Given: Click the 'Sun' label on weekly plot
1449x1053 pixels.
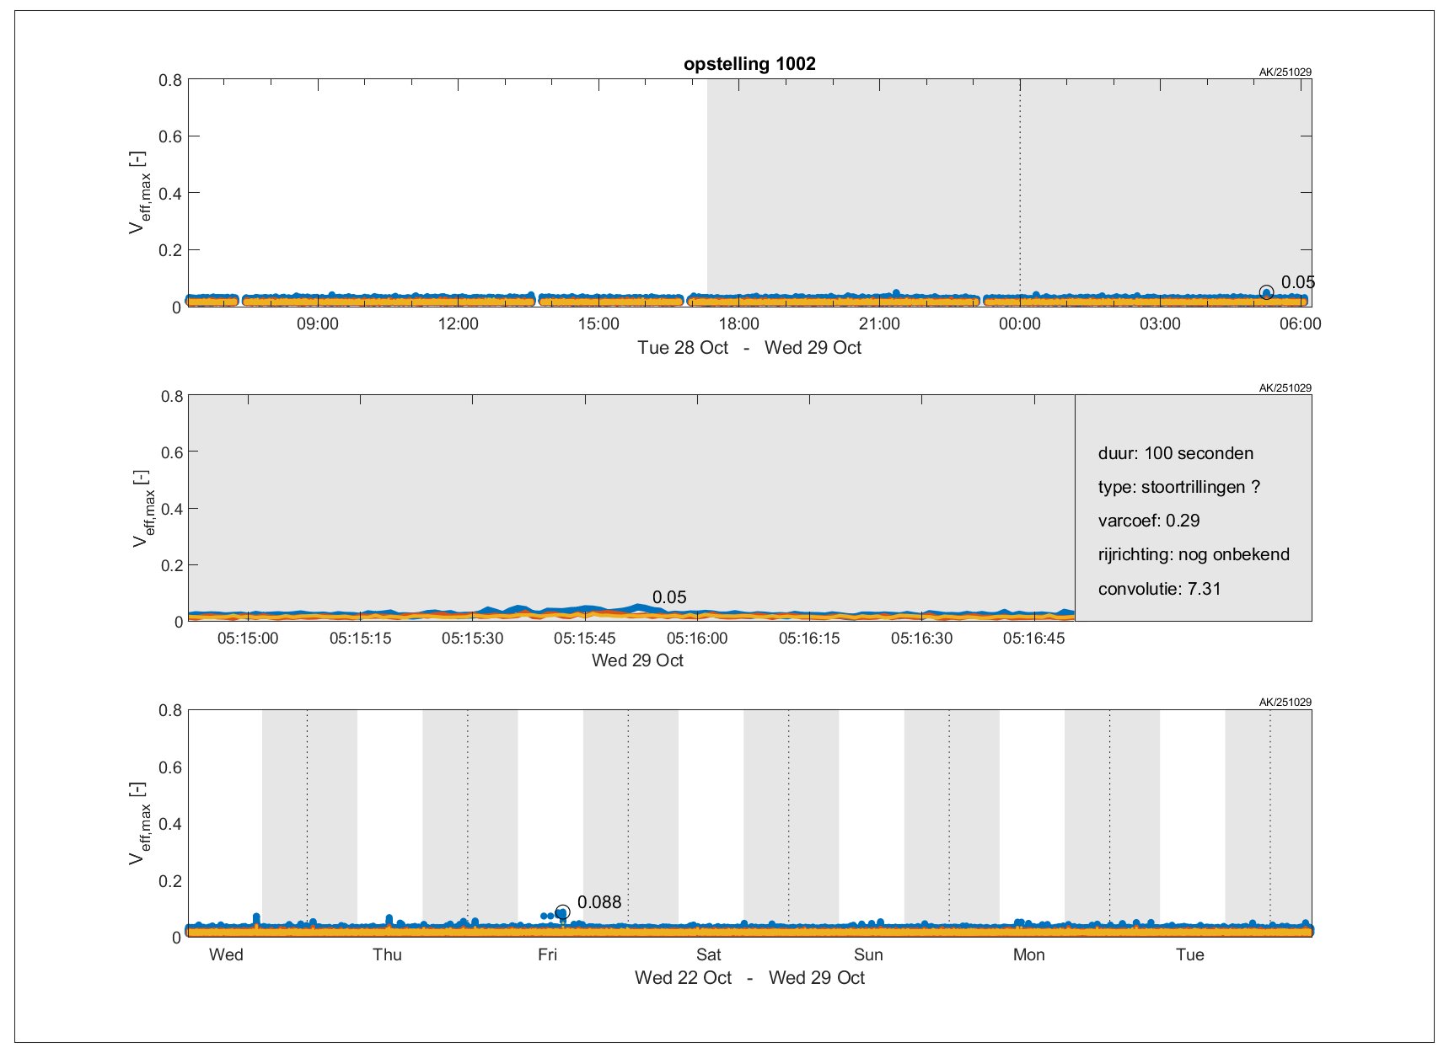Looking at the screenshot, I should (x=868, y=954).
